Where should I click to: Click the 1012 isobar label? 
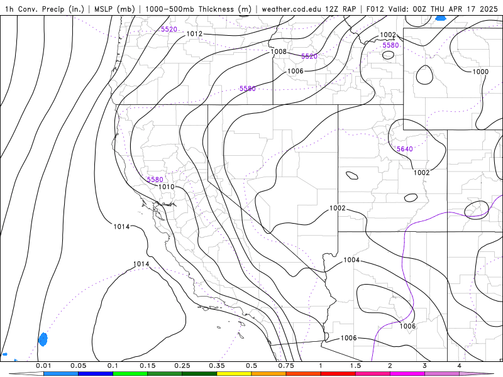[194, 34]
